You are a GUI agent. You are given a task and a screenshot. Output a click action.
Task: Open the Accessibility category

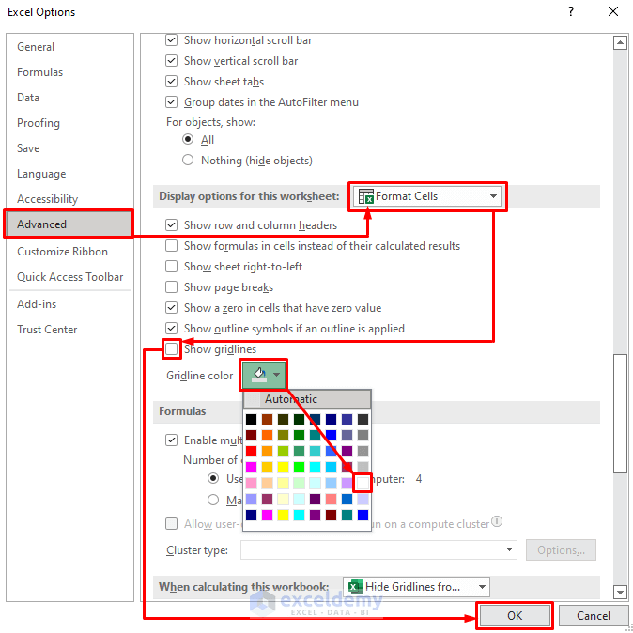(47, 199)
